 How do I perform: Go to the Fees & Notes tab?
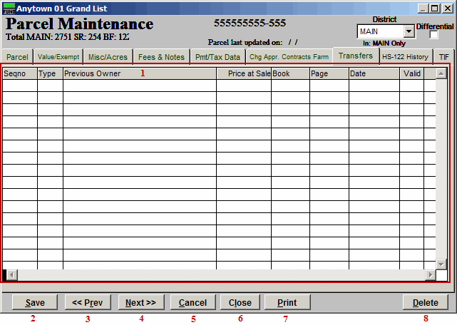click(x=161, y=57)
